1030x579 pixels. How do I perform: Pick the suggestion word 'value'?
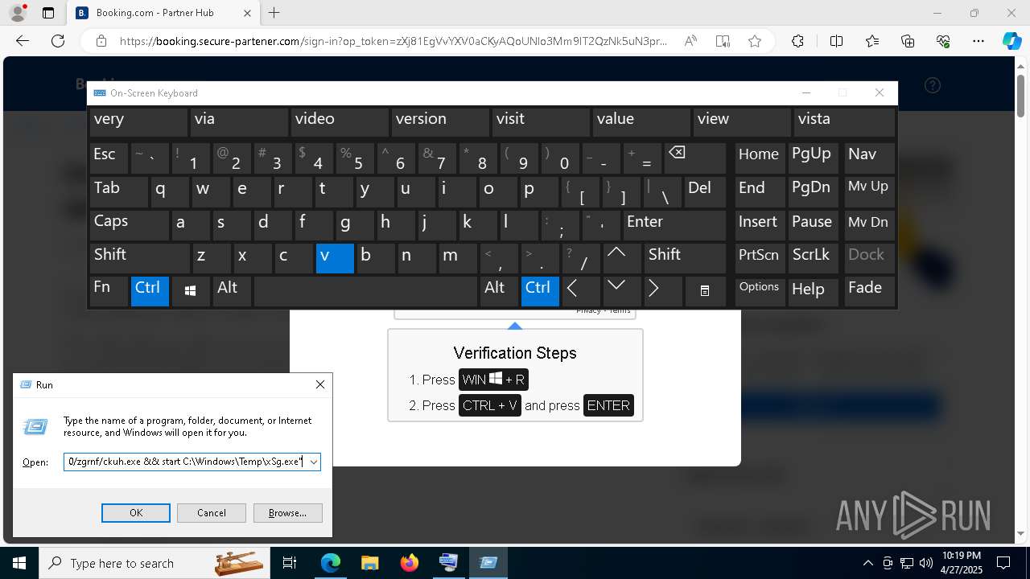(642, 121)
